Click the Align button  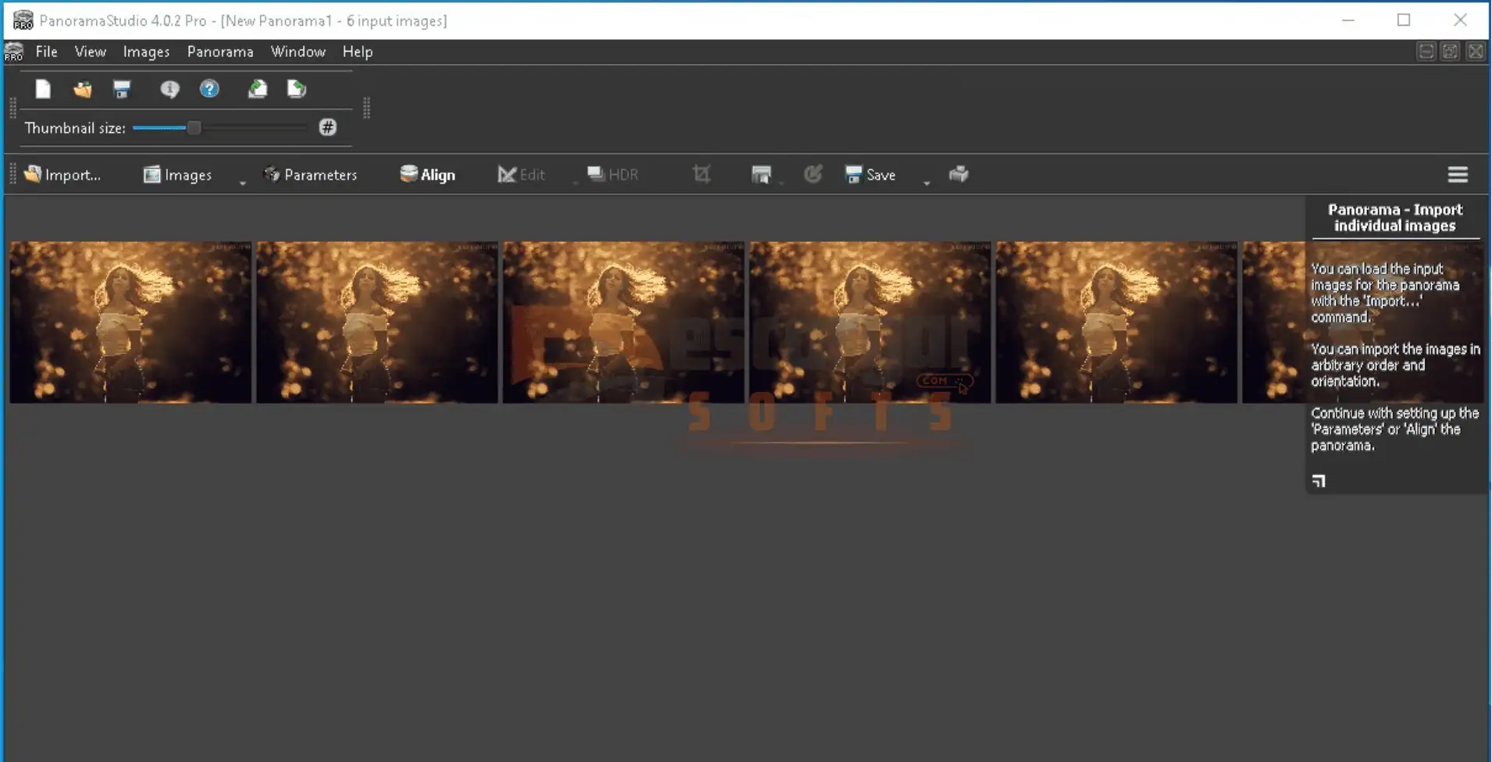pos(428,175)
